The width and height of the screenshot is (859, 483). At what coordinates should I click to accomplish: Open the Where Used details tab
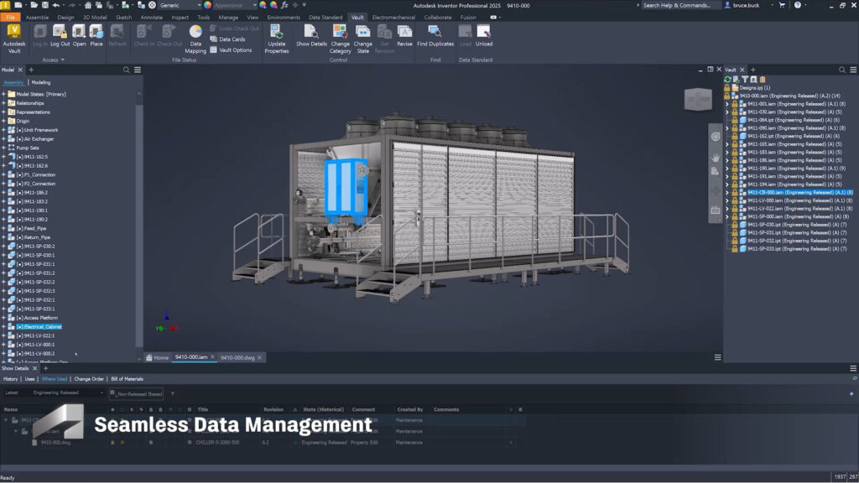(x=55, y=379)
